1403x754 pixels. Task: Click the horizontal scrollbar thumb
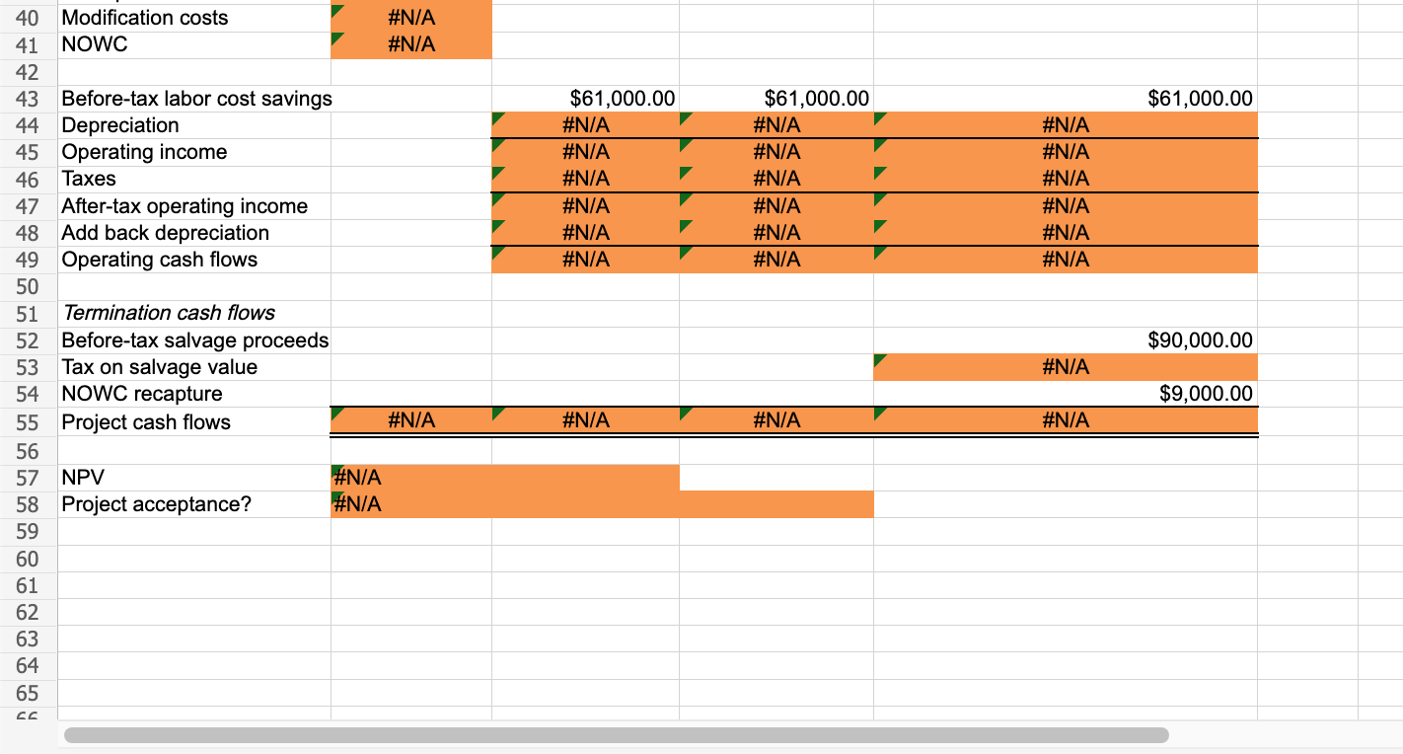point(616,735)
